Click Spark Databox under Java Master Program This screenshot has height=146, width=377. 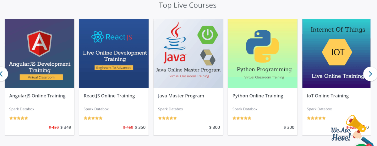(171, 109)
